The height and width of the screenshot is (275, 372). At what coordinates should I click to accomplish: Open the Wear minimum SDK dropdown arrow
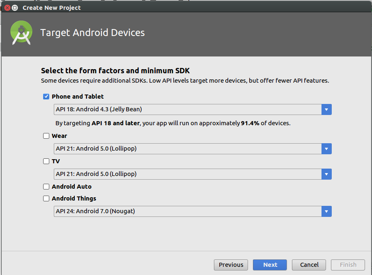pos(326,149)
